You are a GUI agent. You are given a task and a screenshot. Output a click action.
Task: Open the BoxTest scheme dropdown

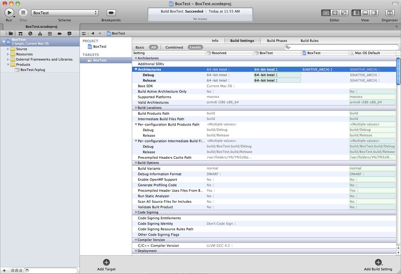[65, 13]
